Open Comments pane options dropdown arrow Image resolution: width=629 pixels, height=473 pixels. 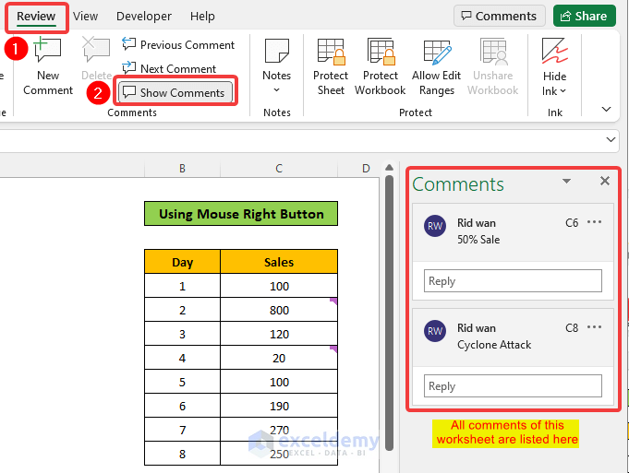click(x=566, y=181)
